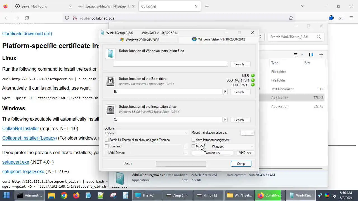Click the Firefox address bar
The image size is (358, 201).
[179, 18]
